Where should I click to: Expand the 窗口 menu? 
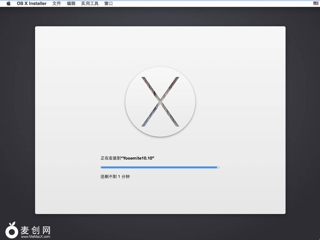109,3
